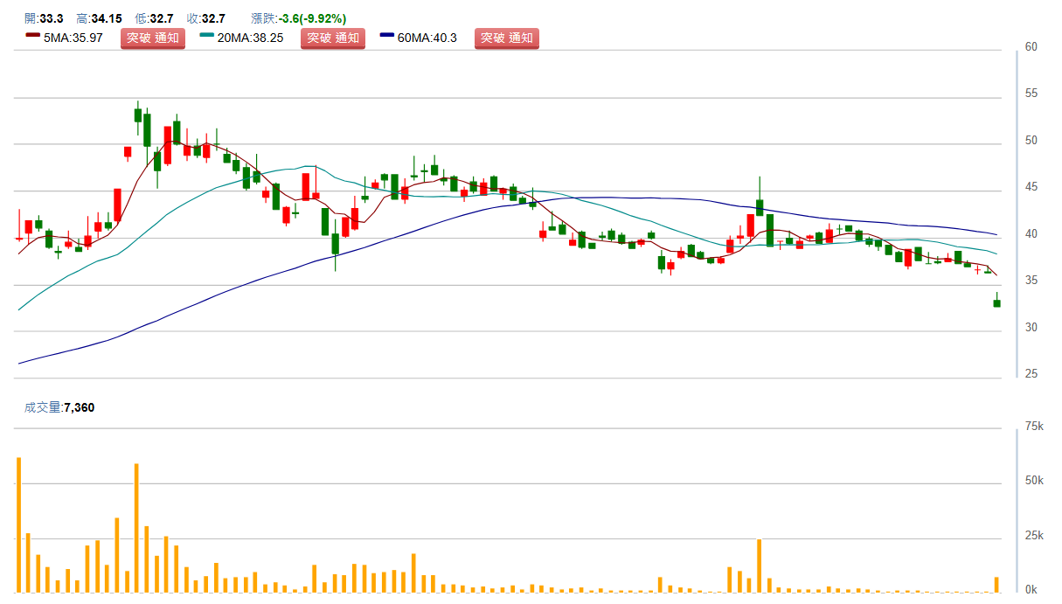Screen dimensions: 1062x604
Task: Click the most recent green candlestick near 32.7
Action: point(996,303)
